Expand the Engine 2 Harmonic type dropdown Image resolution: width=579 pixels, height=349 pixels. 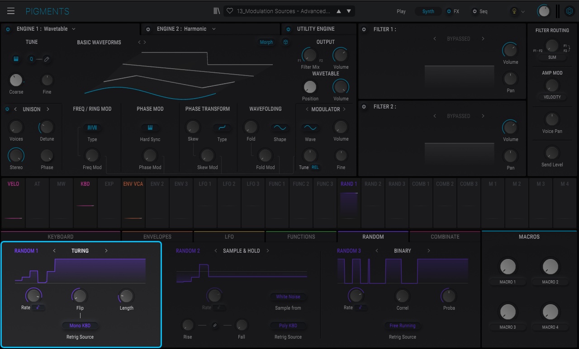coord(186,29)
